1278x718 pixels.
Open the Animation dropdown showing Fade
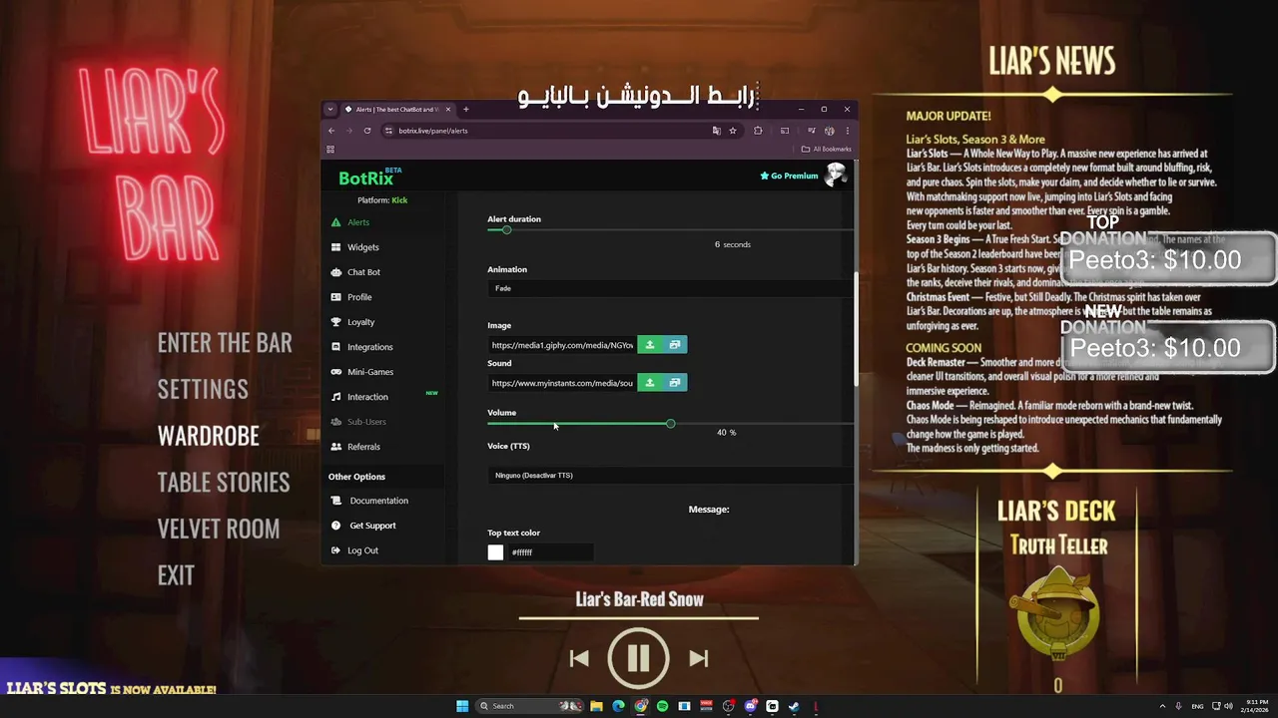[x=670, y=288]
